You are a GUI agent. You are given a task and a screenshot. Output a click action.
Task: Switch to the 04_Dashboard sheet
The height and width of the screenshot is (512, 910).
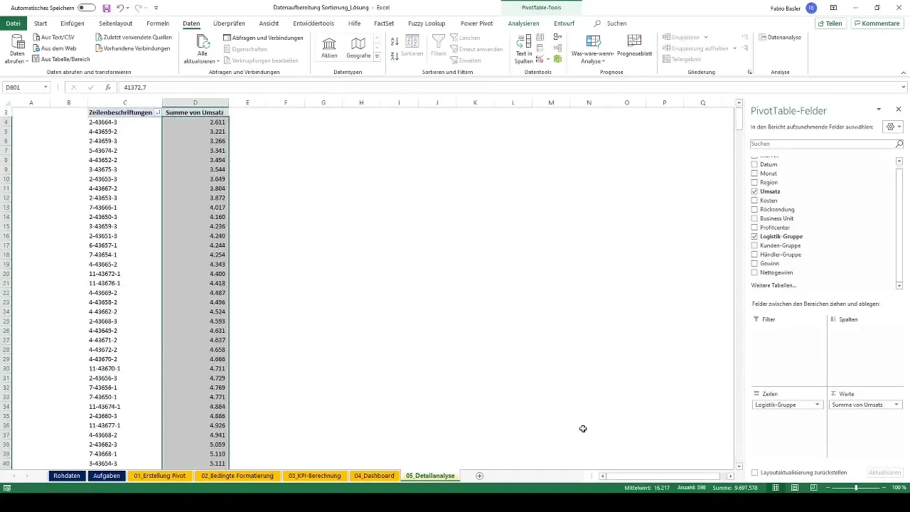click(x=374, y=476)
